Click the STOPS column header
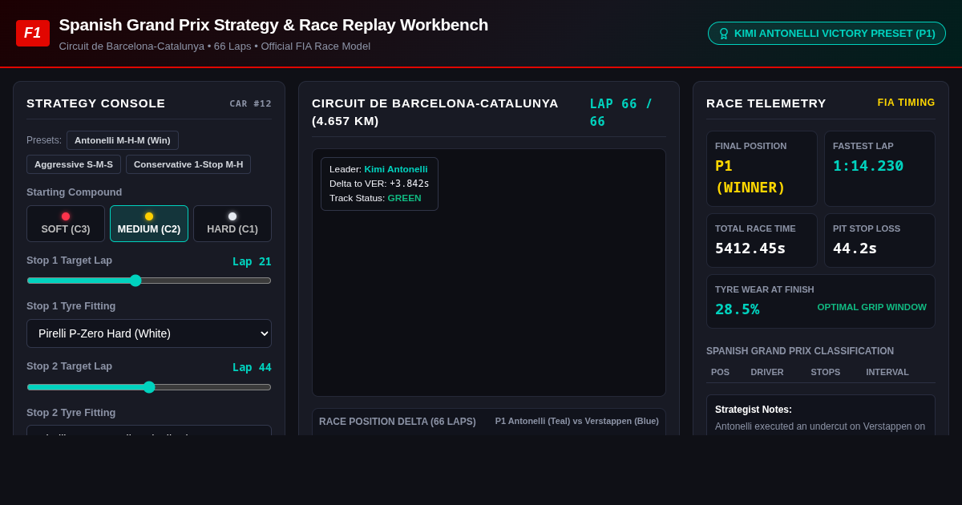Image resolution: width=962 pixels, height=505 pixels. point(826,372)
